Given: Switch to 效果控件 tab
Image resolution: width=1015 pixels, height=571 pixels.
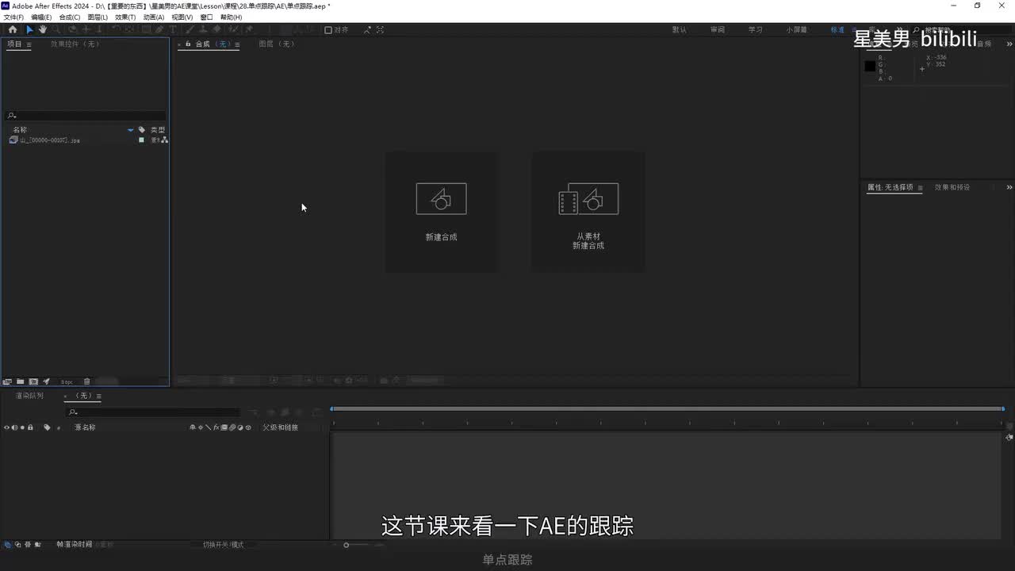Looking at the screenshot, I should [75, 44].
